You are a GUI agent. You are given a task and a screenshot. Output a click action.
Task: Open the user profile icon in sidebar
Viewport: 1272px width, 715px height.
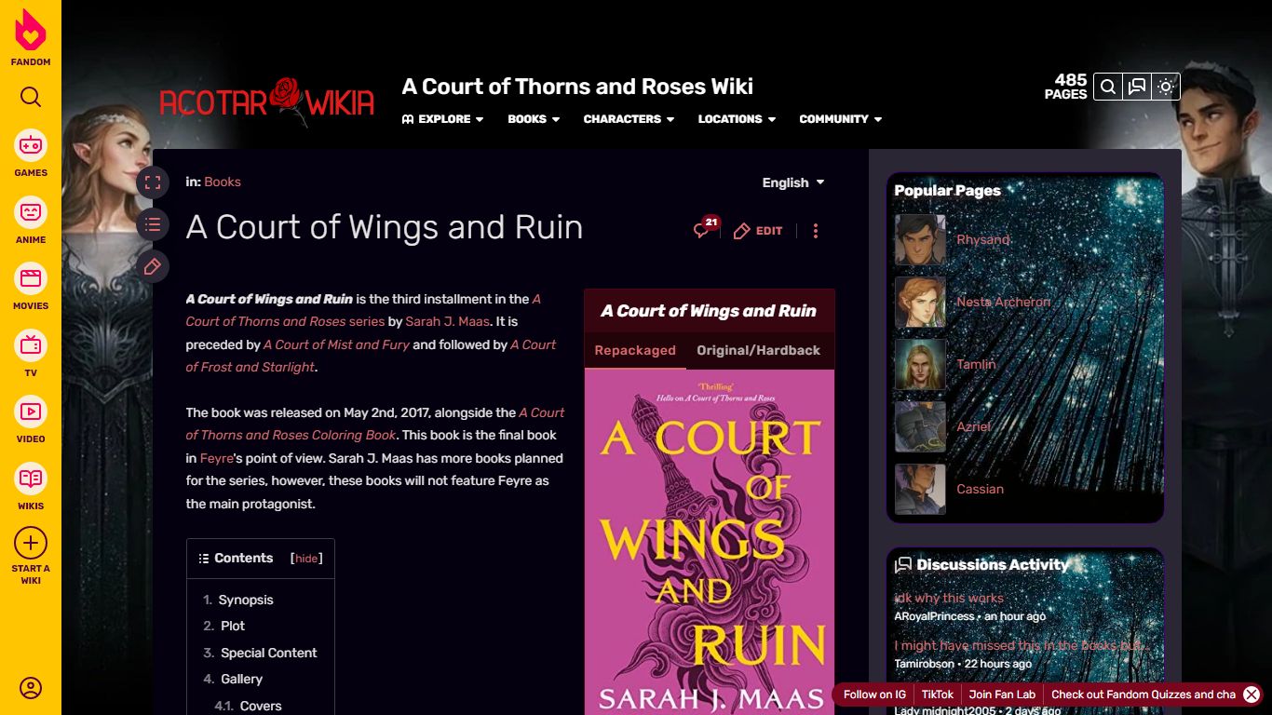click(31, 688)
